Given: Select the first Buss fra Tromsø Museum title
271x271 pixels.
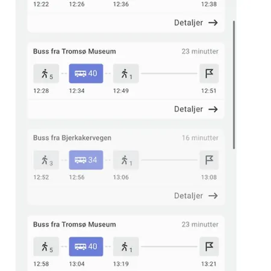Looking at the screenshot, I should [75, 51].
